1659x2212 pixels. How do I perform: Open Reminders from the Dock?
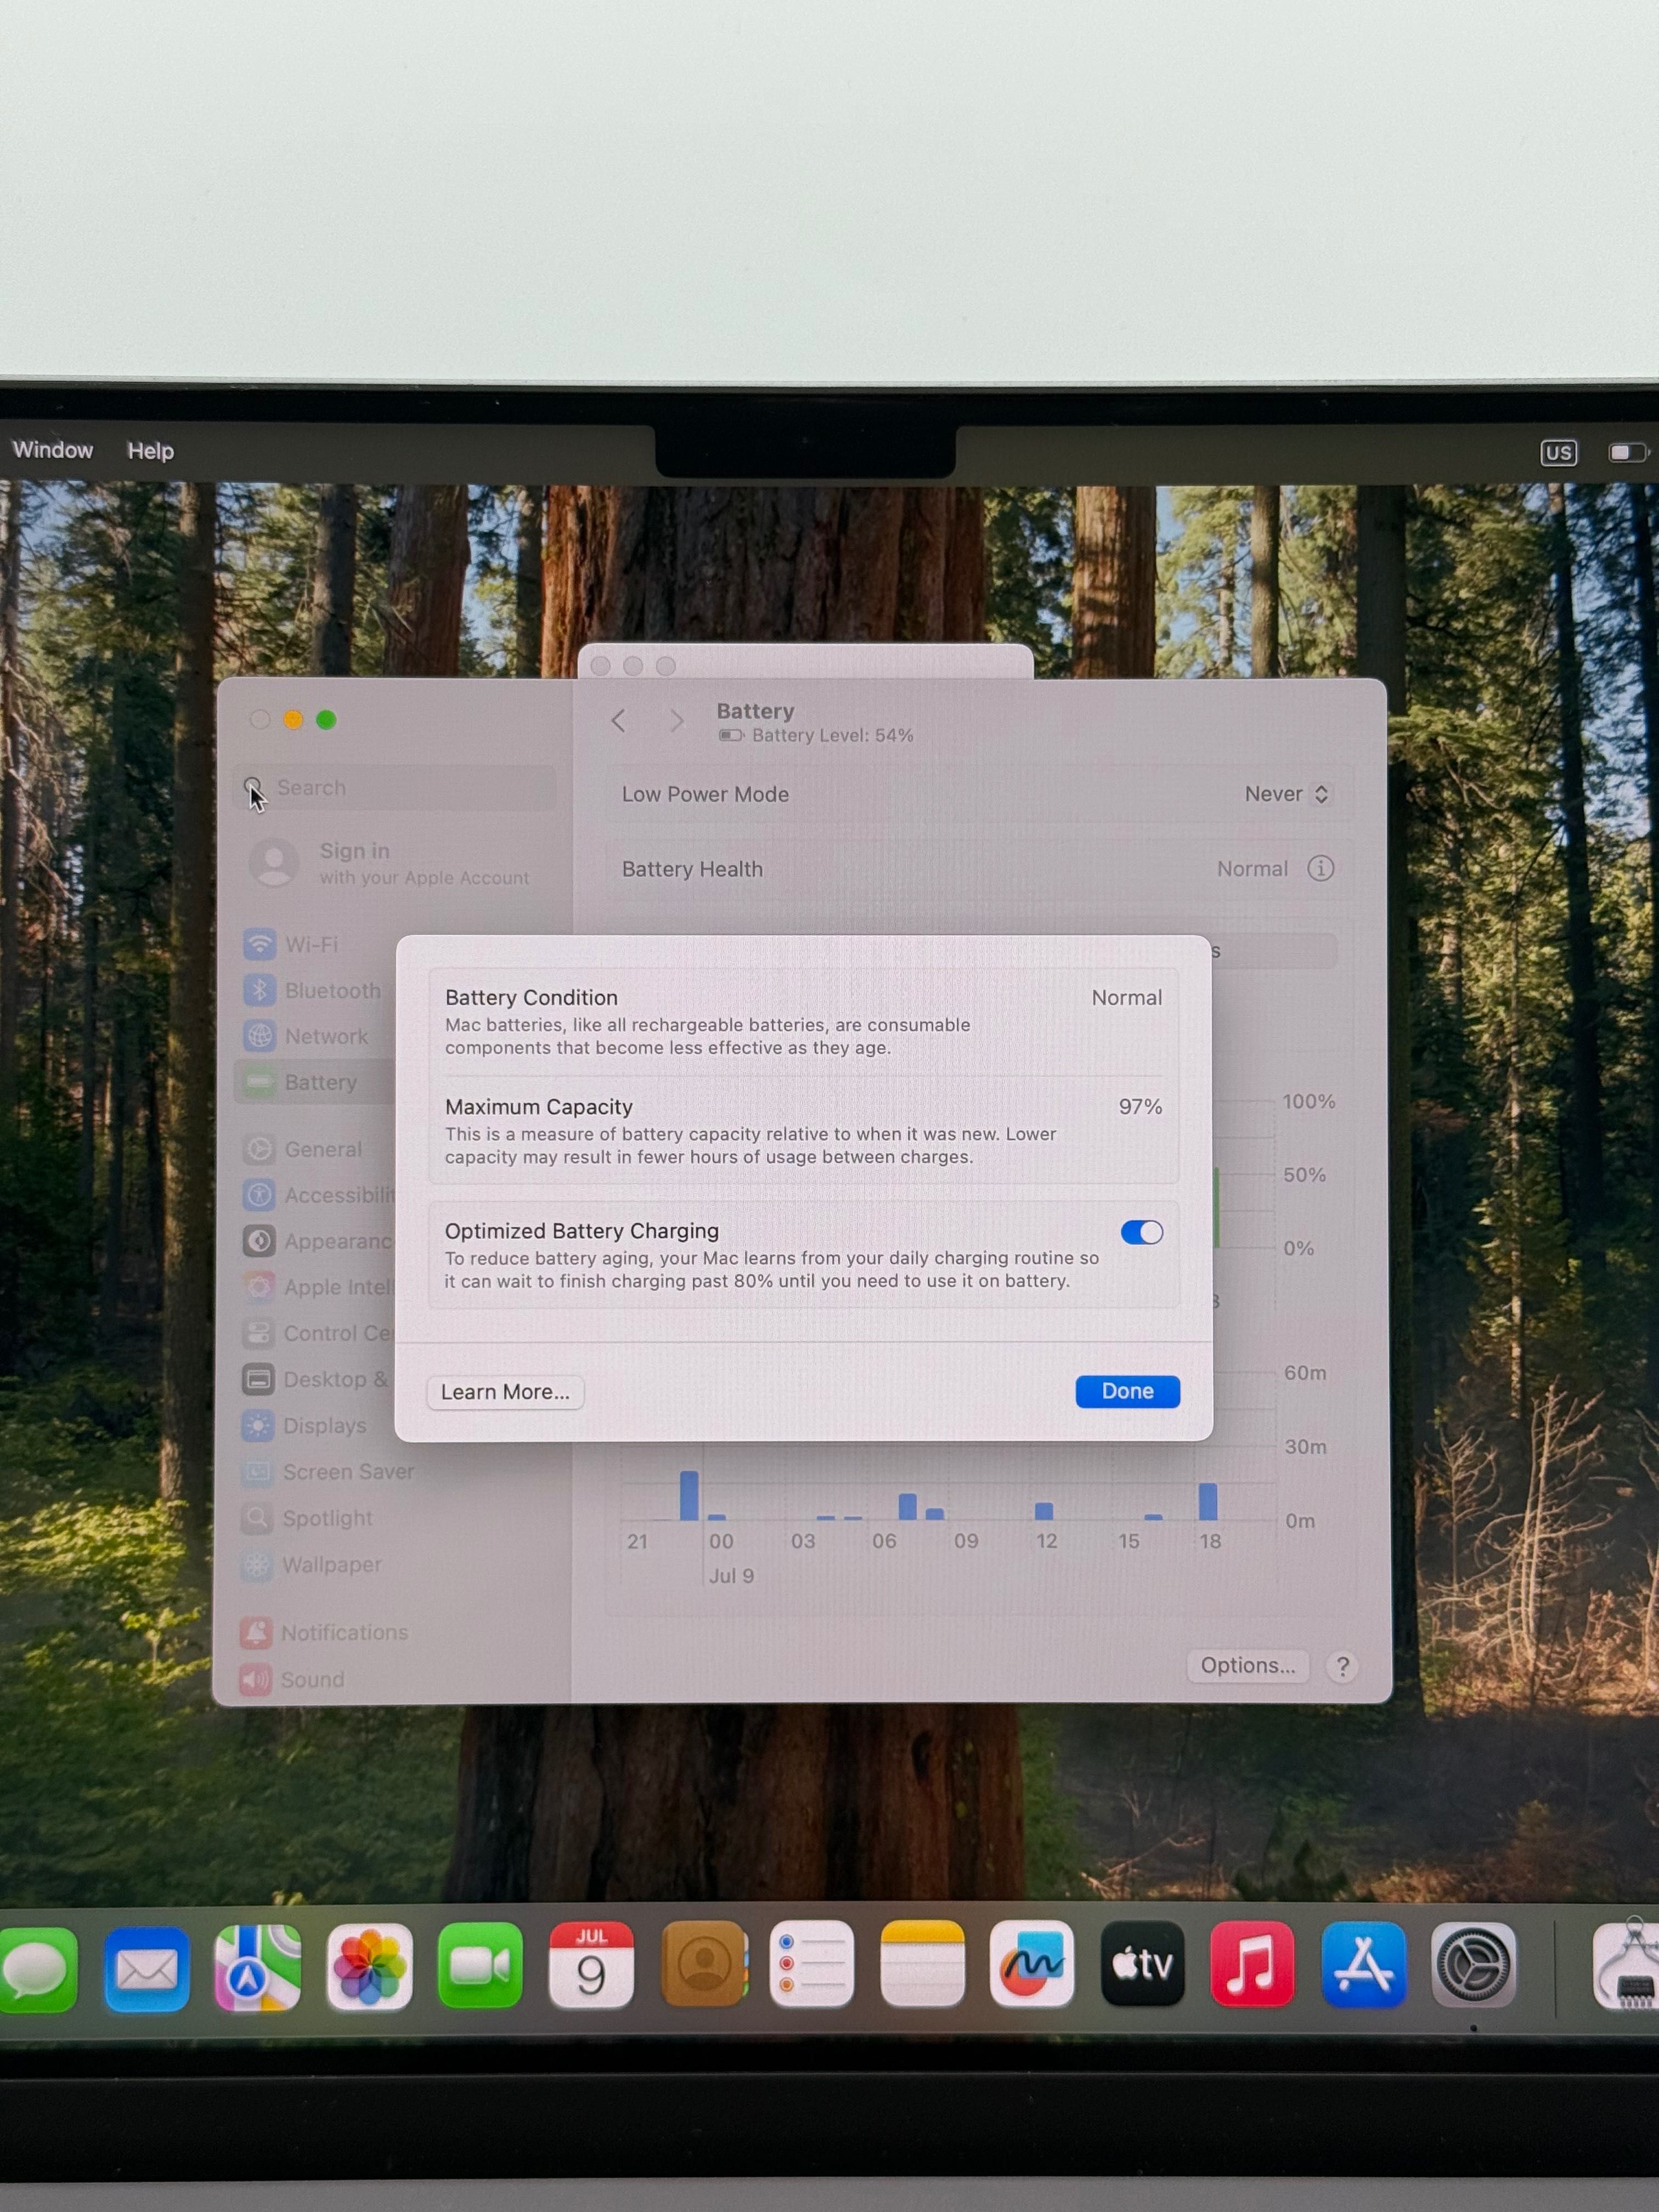[x=811, y=1964]
